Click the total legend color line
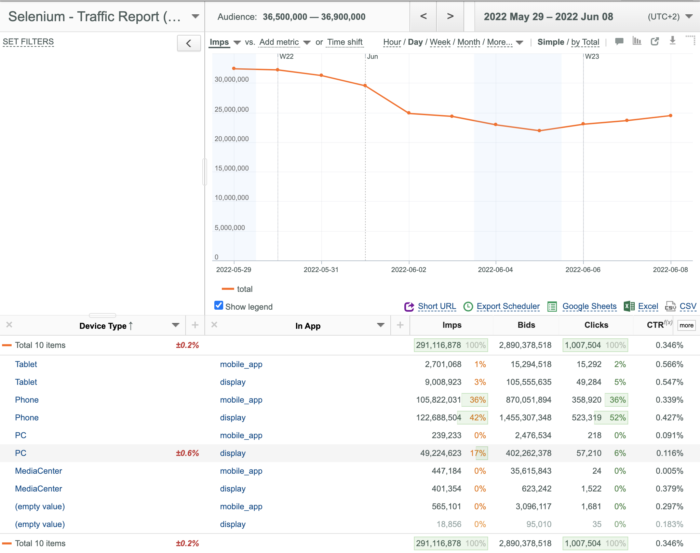This screenshot has width=700, height=553. point(228,289)
